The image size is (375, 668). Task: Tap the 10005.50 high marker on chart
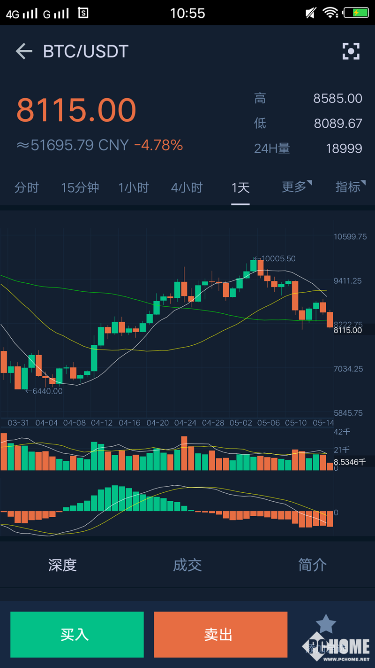tap(274, 258)
